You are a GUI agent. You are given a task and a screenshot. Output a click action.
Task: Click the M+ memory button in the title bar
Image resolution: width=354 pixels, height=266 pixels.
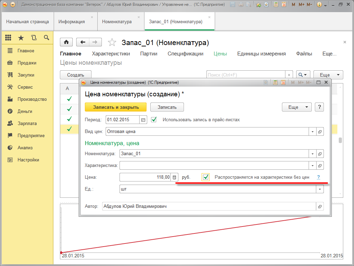301,5
